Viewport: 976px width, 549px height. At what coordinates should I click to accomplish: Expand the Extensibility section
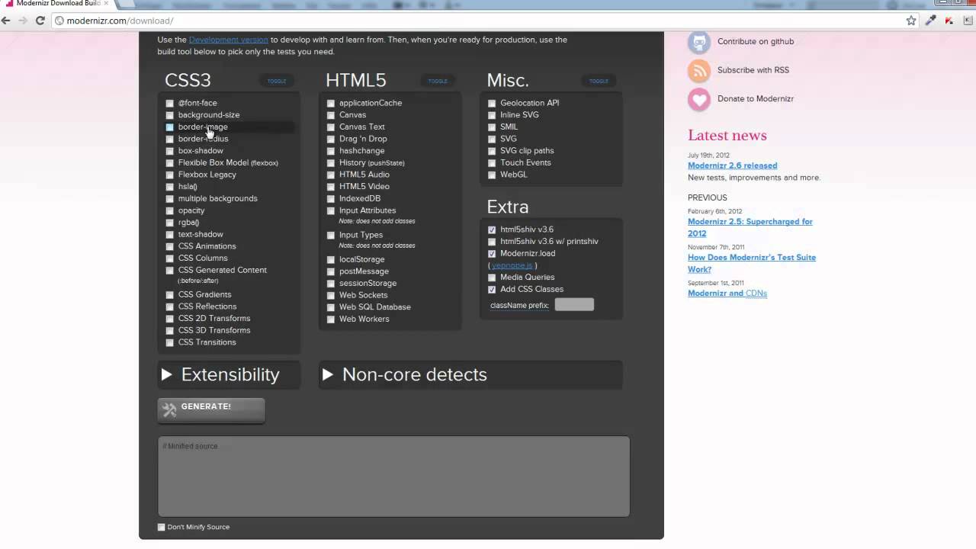click(x=229, y=374)
